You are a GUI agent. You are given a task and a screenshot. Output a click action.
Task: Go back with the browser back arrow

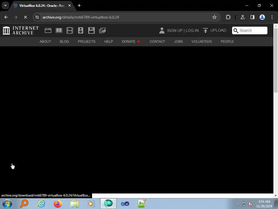point(6,17)
